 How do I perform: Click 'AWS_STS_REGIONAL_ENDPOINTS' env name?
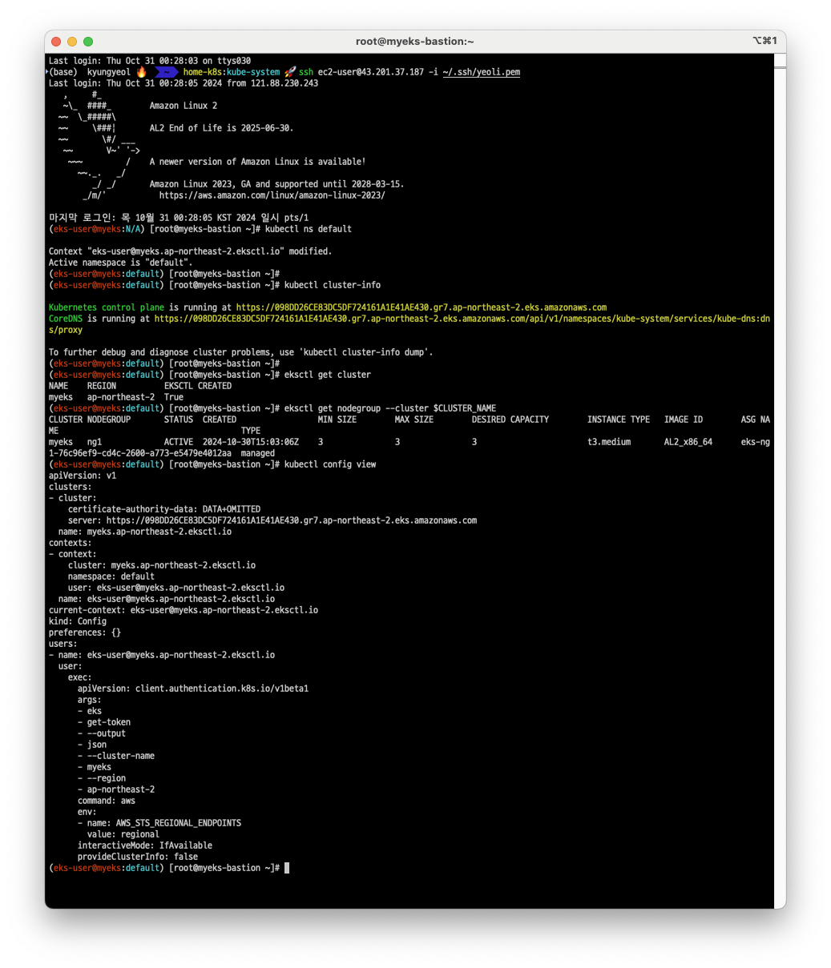pos(179,823)
